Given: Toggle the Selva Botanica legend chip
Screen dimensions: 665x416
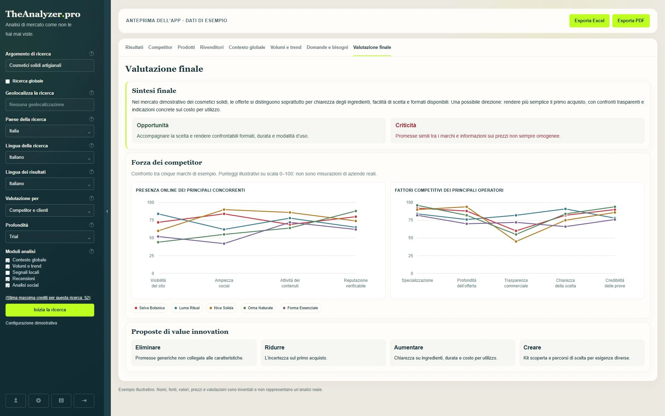Looking at the screenshot, I should (x=150, y=308).
